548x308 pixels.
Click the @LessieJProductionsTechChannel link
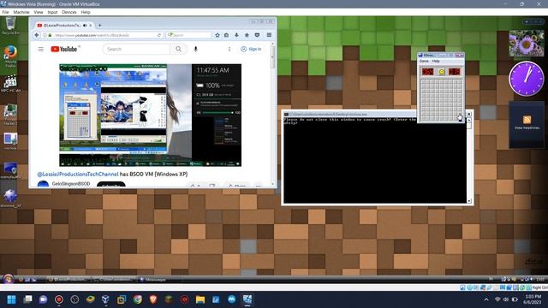pos(78,175)
